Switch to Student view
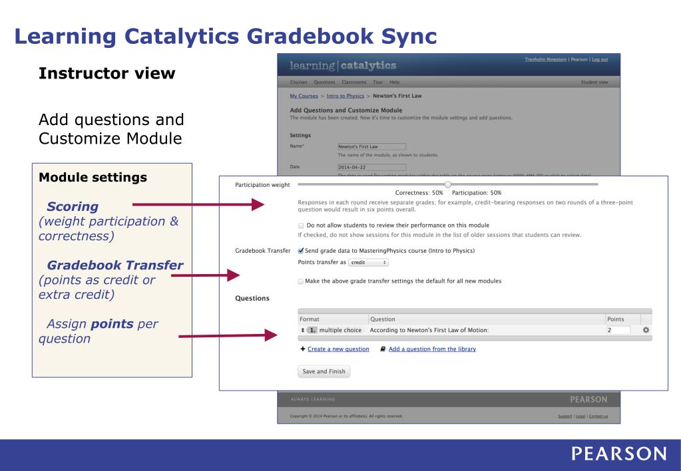The height and width of the screenshot is (471, 681). (x=594, y=82)
